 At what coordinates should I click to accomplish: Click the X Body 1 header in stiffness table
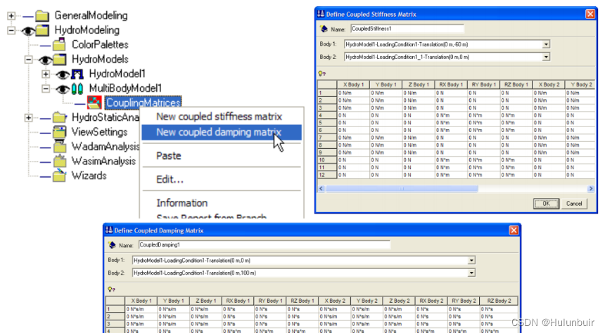click(x=353, y=84)
